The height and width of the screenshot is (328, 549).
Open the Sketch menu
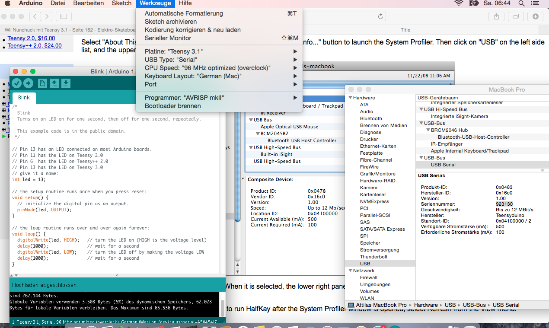point(121,3)
